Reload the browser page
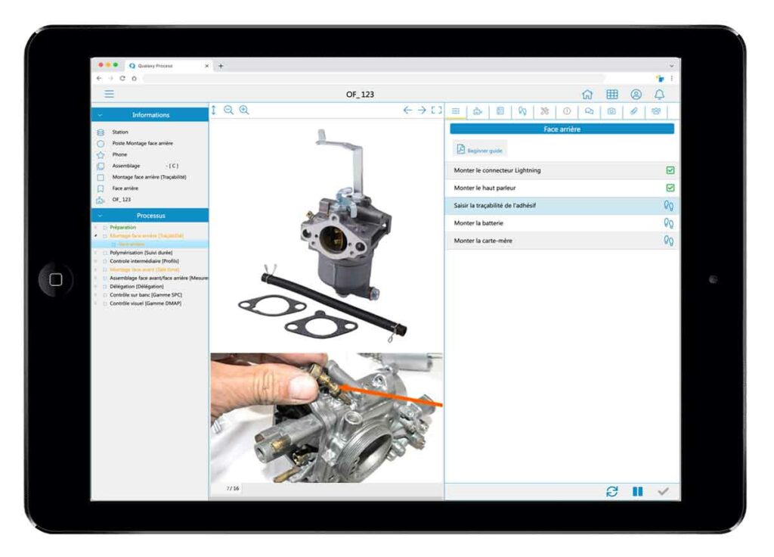The image size is (774, 557). 122,79
